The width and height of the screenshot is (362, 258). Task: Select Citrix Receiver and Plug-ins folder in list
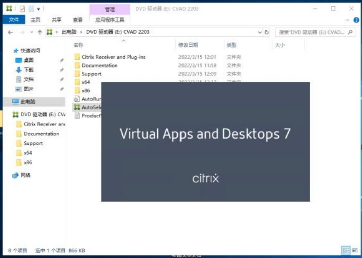(x=110, y=57)
